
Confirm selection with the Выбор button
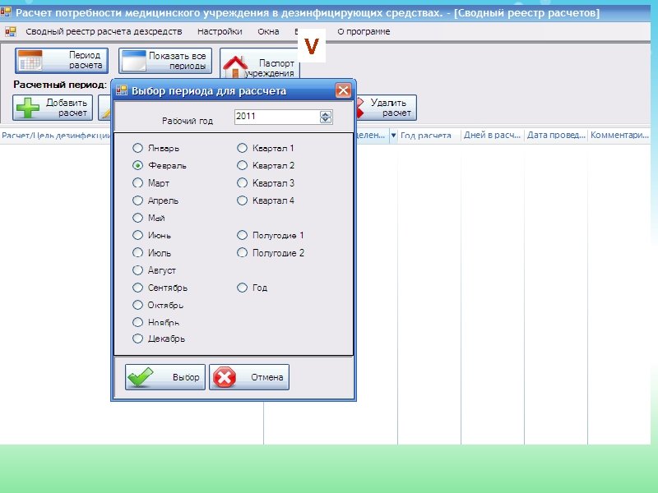(165, 377)
